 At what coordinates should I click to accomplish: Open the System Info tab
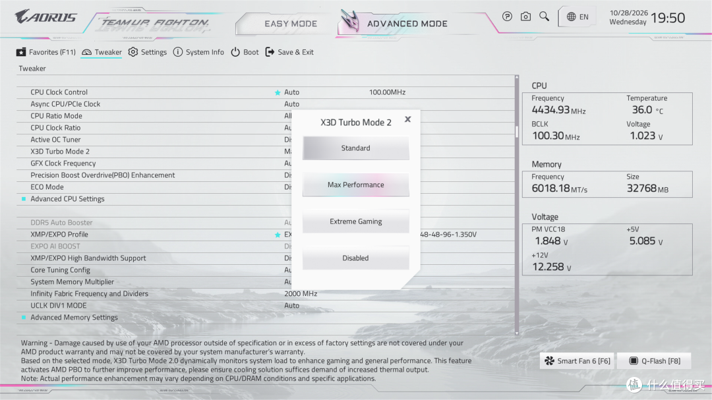[198, 52]
